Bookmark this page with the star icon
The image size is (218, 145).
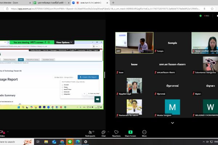(x=212, y=9)
